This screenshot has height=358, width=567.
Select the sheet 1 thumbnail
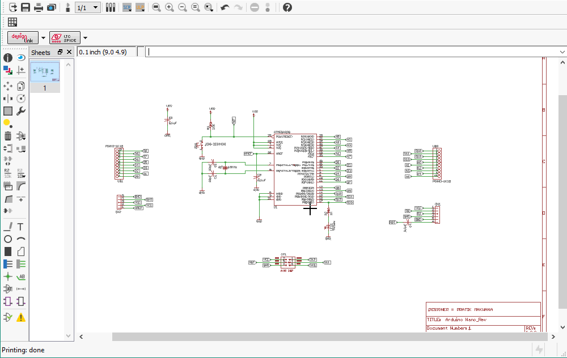pos(45,71)
